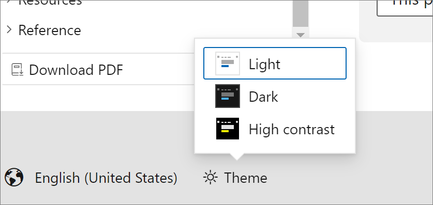Click the scrollbar down arrow
Screen dimensions: 433x205
coord(301,35)
